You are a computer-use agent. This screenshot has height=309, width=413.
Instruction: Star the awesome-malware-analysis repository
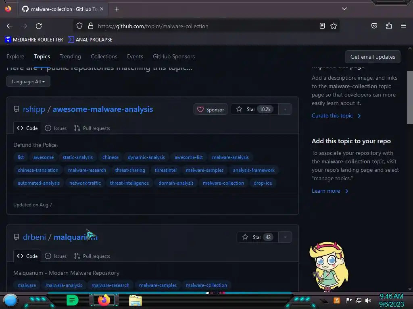[254, 109]
